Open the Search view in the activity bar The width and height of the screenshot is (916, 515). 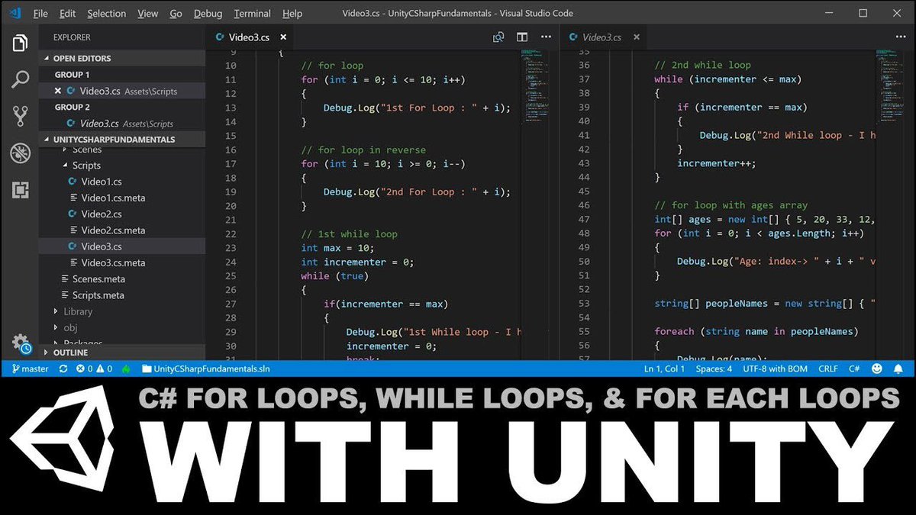(20, 78)
